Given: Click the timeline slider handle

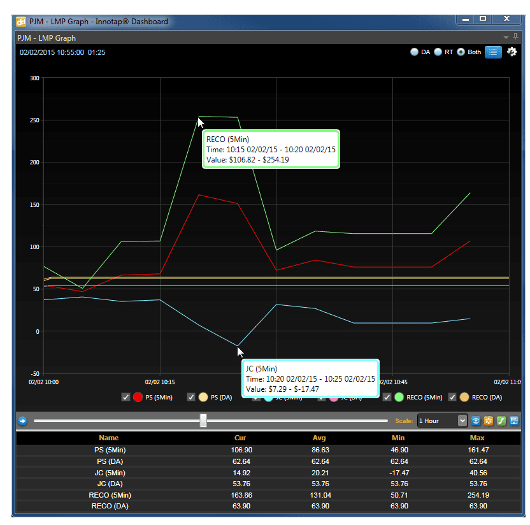Looking at the screenshot, I should (203, 421).
